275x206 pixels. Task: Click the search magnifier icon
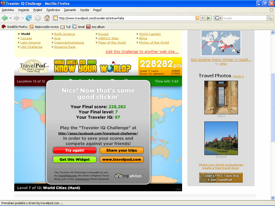tap(270, 18)
